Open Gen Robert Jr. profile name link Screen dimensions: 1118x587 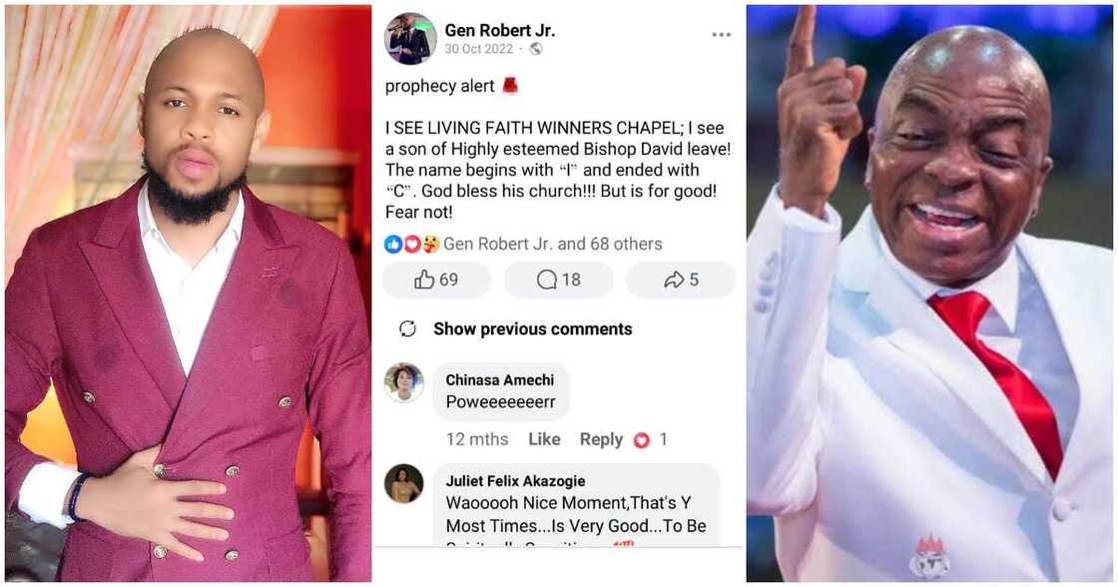tap(499, 30)
